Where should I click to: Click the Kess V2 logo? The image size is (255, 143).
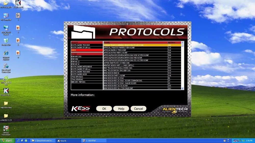(x=81, y=109)
